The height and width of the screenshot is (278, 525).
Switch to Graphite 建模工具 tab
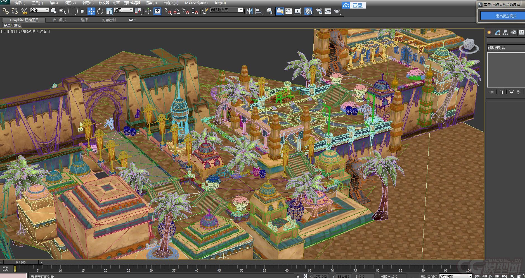click(24, 20)
